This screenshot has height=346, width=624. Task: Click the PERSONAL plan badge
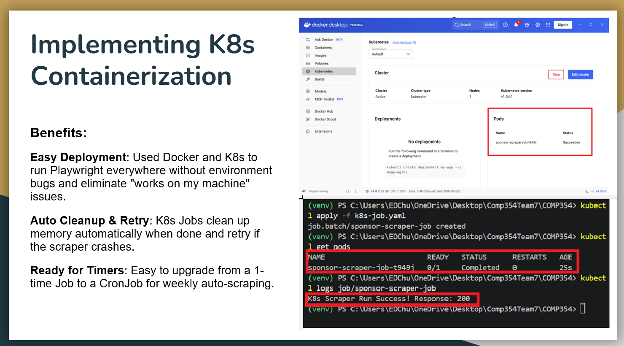coord(357,25)
